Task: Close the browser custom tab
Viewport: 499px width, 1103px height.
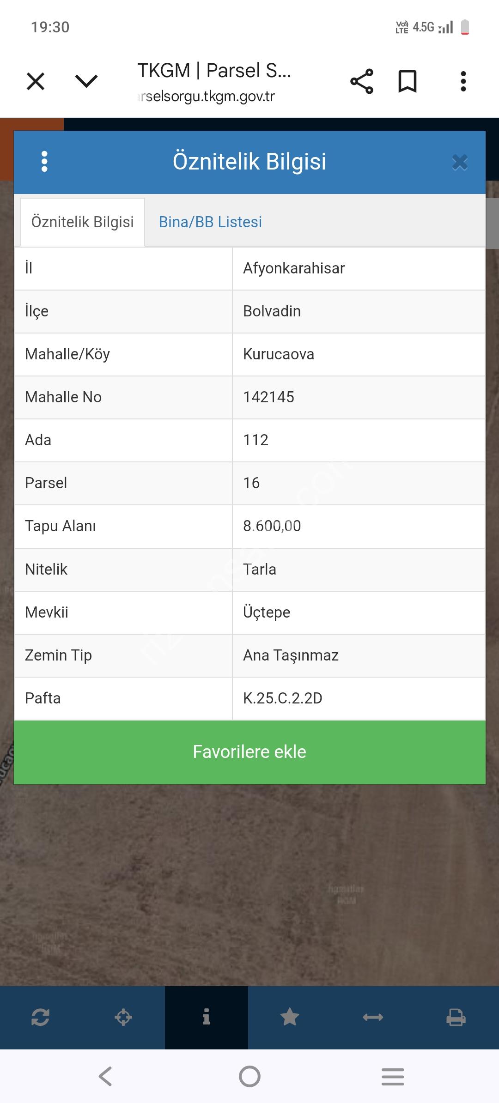Action: pos(36,81)
